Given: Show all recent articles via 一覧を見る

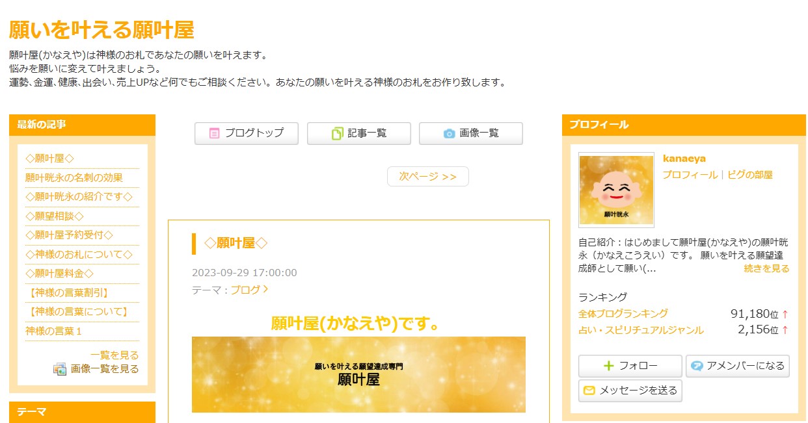Looking at the screenshot, I should (x=114, y=355).
